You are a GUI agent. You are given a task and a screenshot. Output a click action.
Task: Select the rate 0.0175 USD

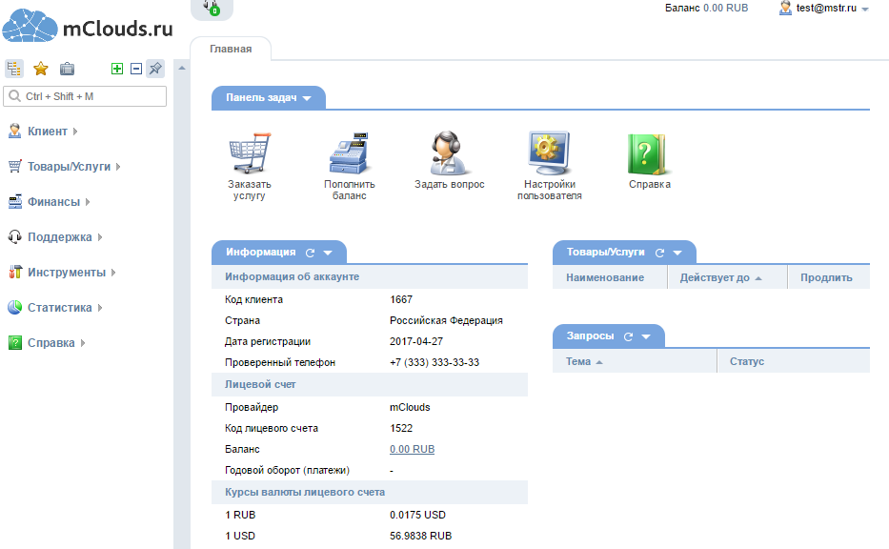(418, 515)
